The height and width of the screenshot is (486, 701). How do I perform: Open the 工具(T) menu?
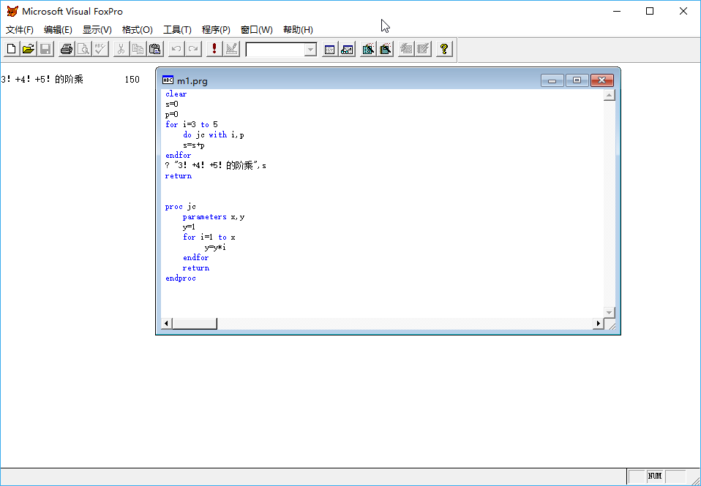point(177,30)
